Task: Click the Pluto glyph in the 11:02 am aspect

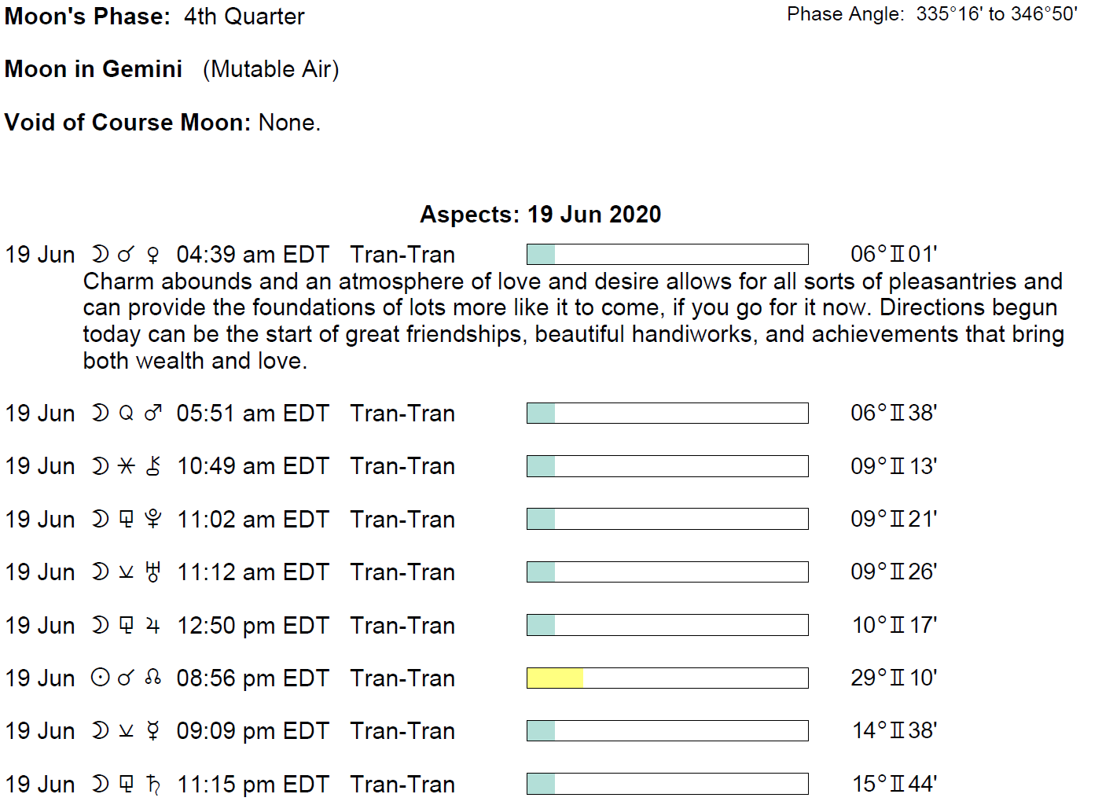Action: pyautogui.click(x=153, y=519)
